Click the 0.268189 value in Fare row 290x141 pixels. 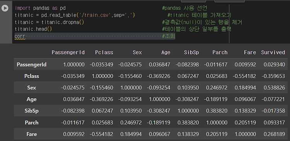tap(275, 134)
